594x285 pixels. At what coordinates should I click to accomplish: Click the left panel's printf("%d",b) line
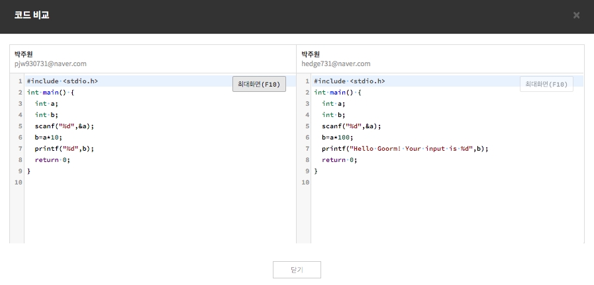click(x=64, y=149)
